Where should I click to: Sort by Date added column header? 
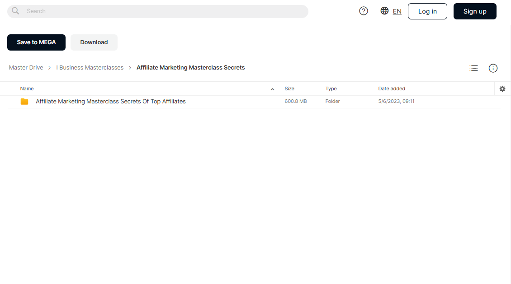(x=392, y=88)
